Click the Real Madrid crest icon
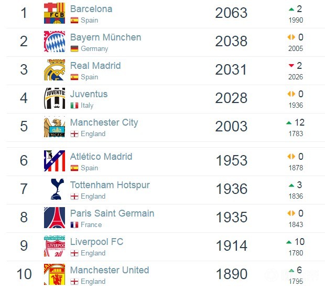The width and height of the screenshot is (325, 287). [x=55, y=70]
